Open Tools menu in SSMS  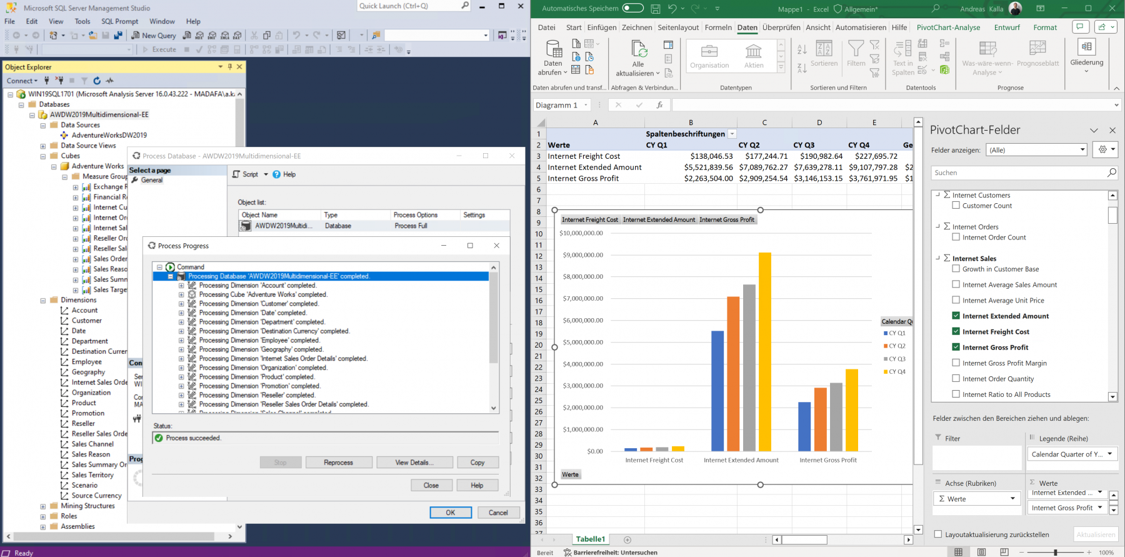(x=82, y=21)
